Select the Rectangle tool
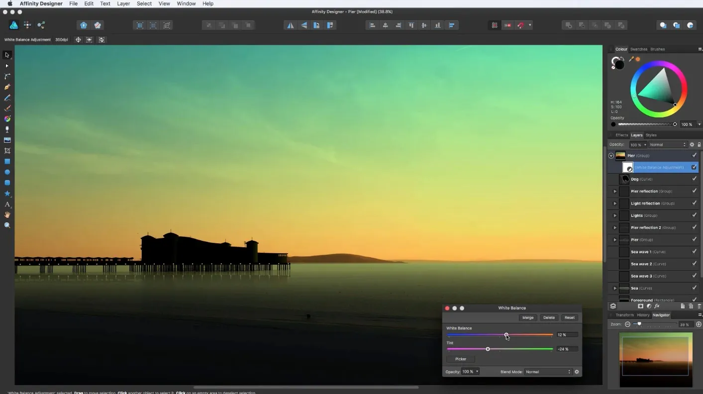The width and height of the screenshot is (703, 394). point(7,162)
